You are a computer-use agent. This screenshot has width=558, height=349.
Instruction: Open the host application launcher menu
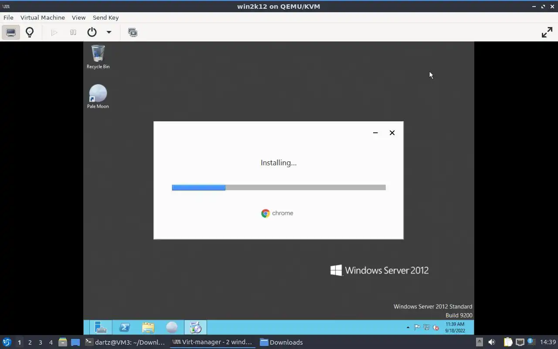click(x=7, y=342)
